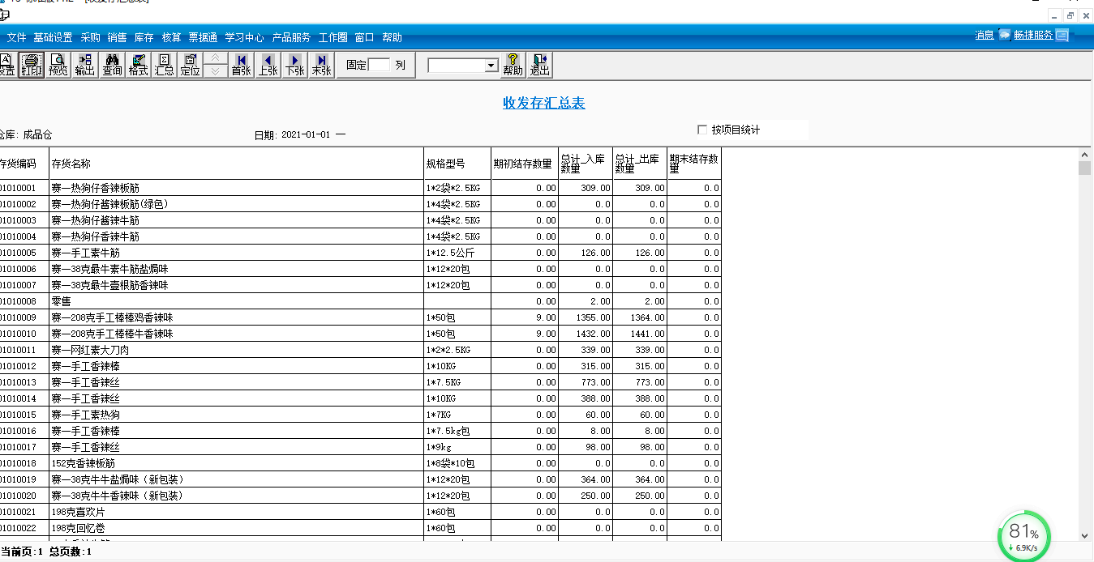Go to previous record with 上张

(x=268, y=65)
